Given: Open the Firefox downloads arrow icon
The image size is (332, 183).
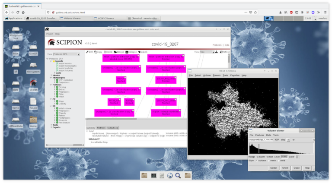Looking at the screenshot, I should click(x=280, y=13).
